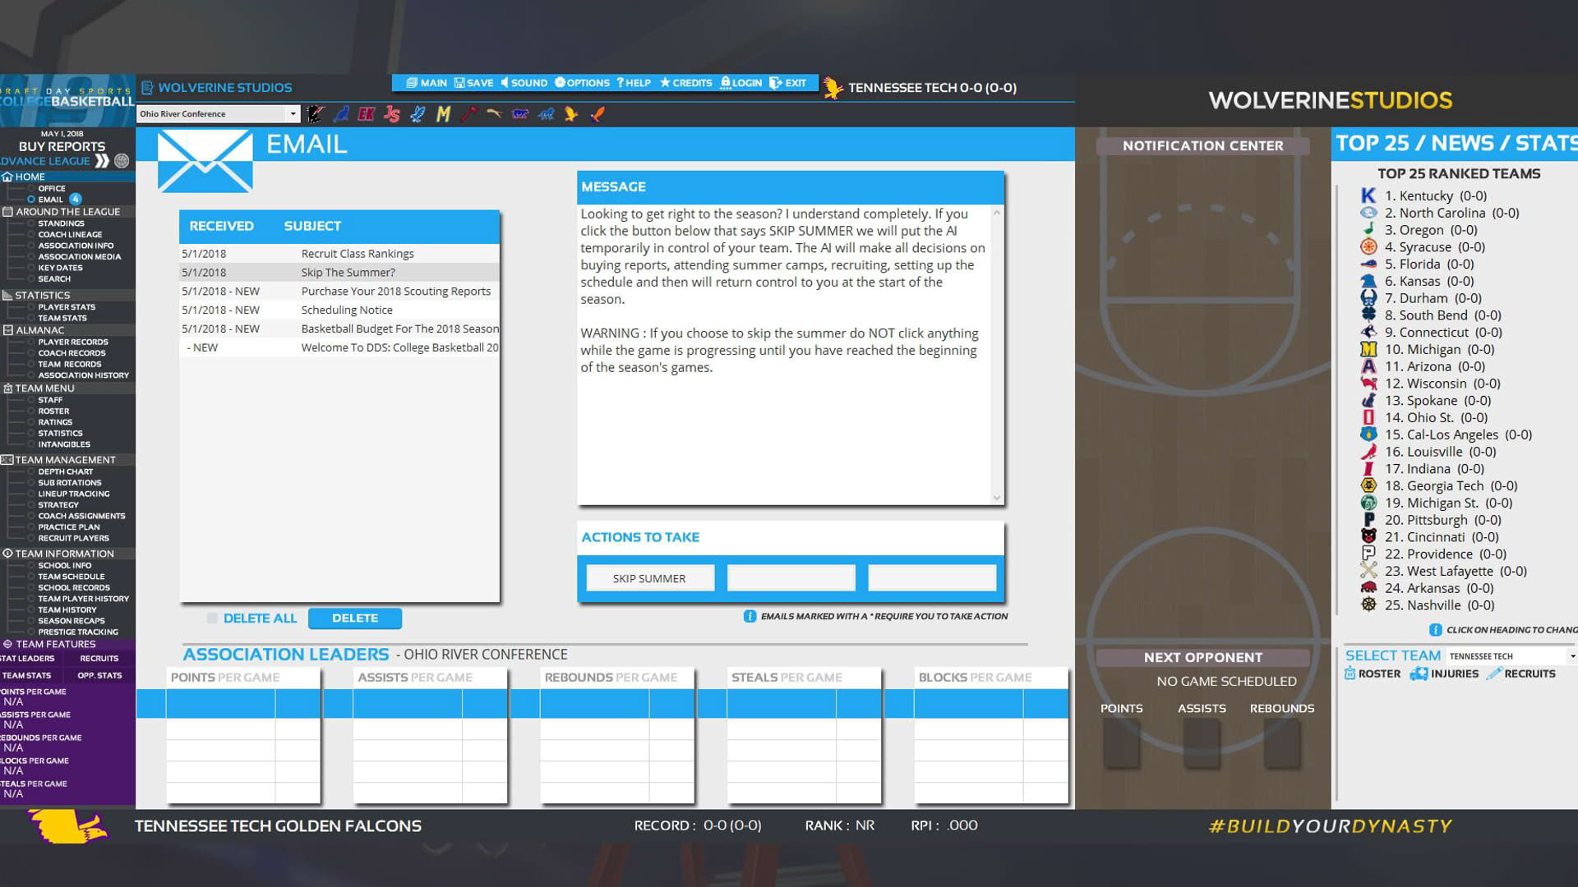Choose the red tomahawk team logo
Screen dimensions: 1578x887
[468, 114]
